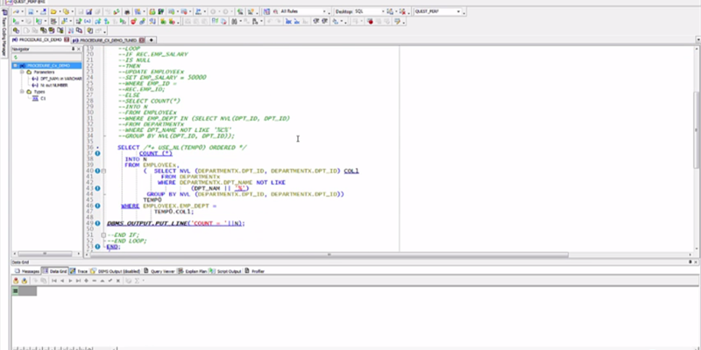701x350 pixels.
Task: Click the Navigator horizontal scrollbar
Action: pos(46,254)
